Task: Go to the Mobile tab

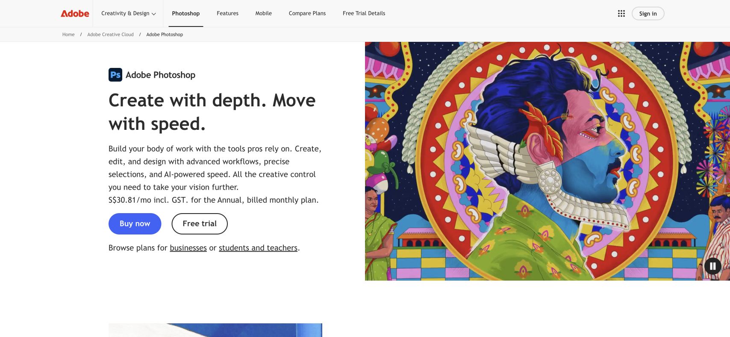Action: click(263, 14)
